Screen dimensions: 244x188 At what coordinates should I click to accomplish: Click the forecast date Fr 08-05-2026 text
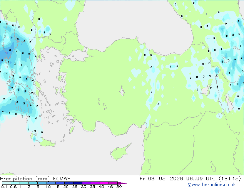161,179
